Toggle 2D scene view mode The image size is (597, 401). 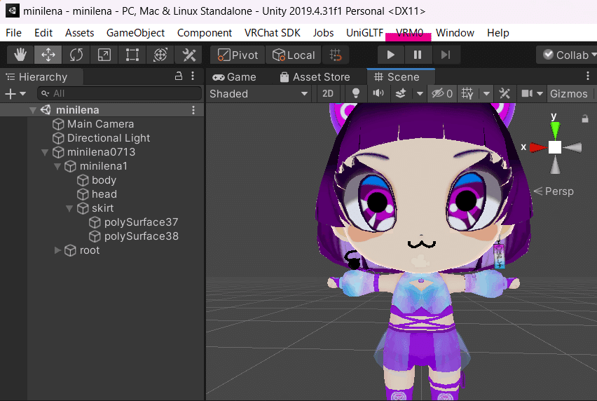click(x=327, y=94)
